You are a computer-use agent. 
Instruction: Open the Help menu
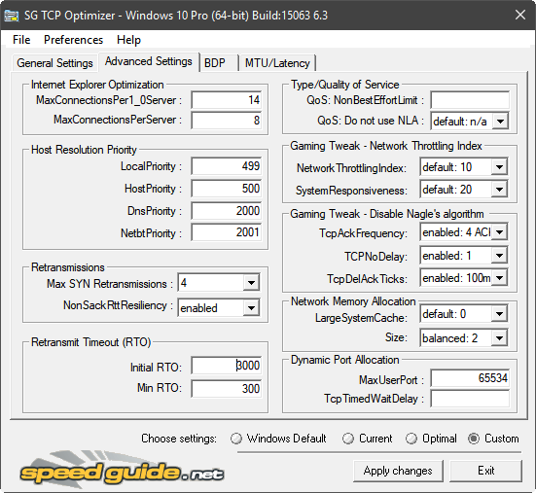coord(128,40)
